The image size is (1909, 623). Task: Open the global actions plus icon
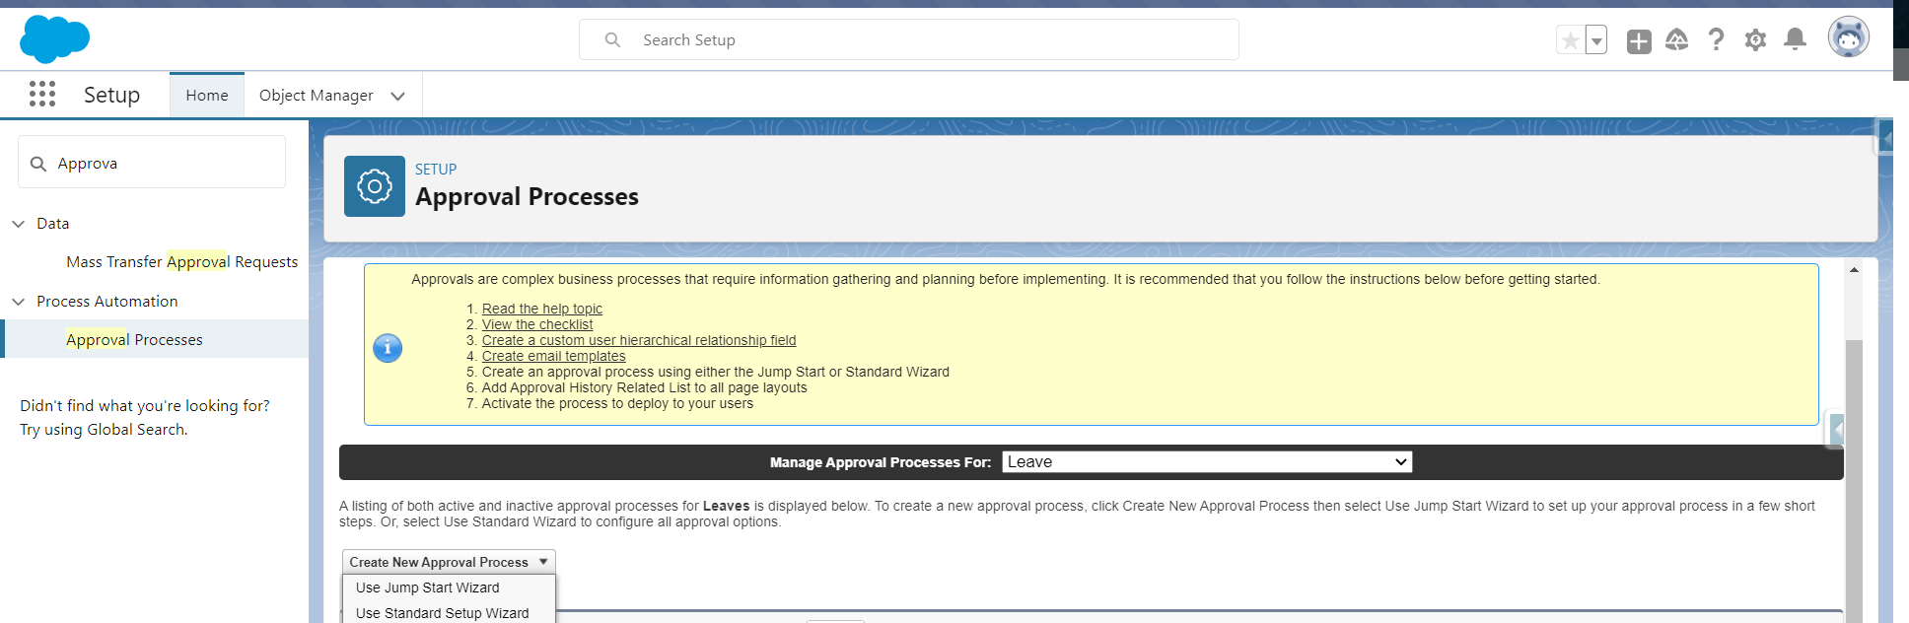pyautogui.click(x=1639, y=40)
